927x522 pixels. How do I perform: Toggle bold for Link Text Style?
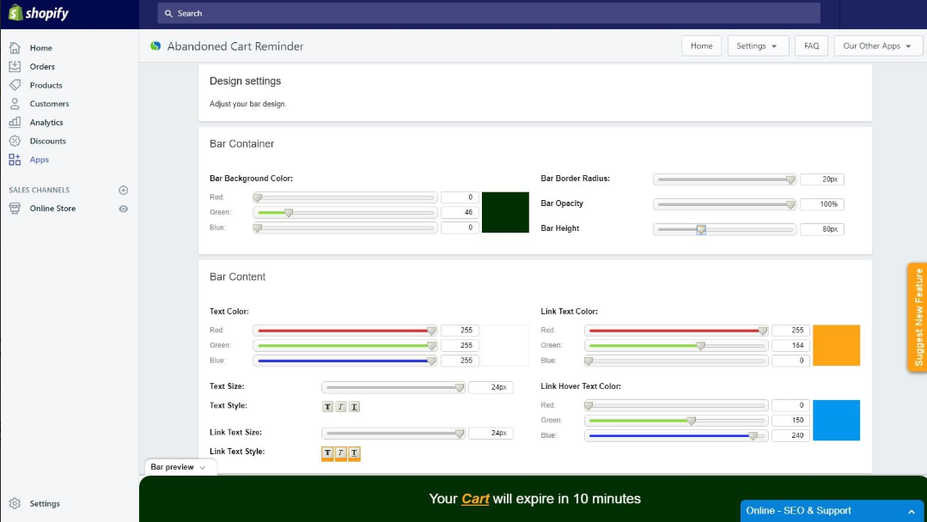(327, 453)
